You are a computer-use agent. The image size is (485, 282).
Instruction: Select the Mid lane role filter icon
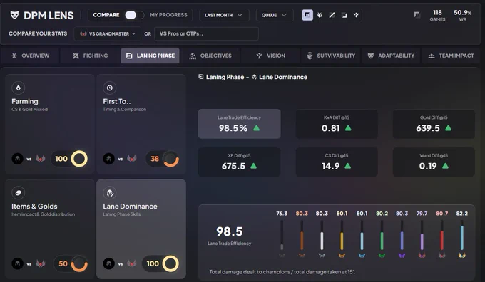332,15
